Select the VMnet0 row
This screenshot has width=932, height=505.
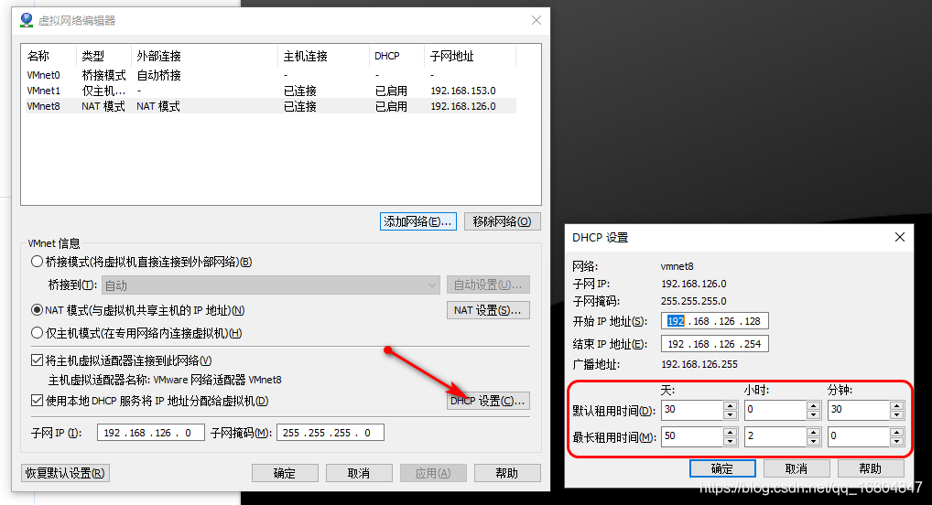pos(268,75)
